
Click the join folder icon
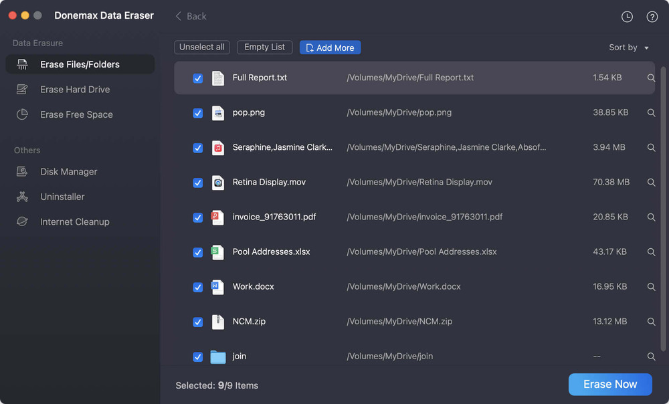(218, 357)
